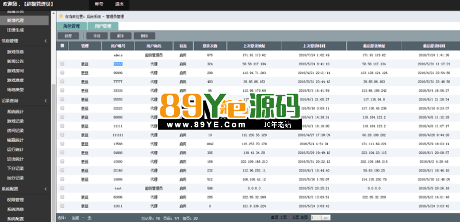Click 退出 to log out
460x222 pixels.
[119, 4]
